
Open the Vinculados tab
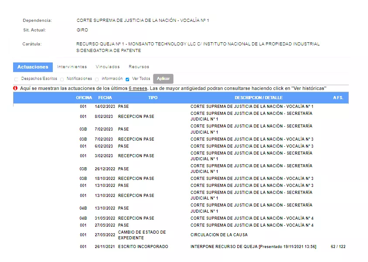(x=108, y=67)
